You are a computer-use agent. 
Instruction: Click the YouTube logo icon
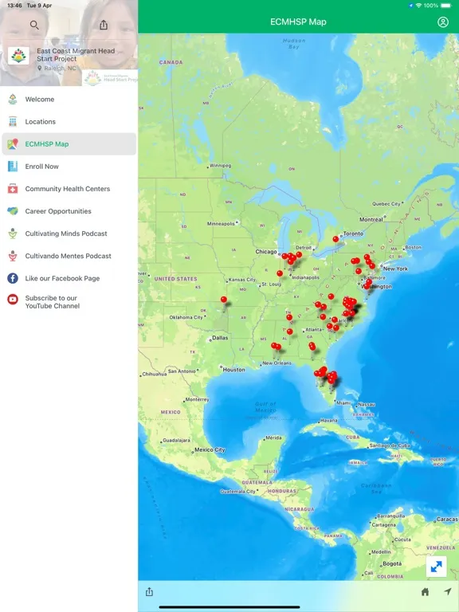point(13,300)
